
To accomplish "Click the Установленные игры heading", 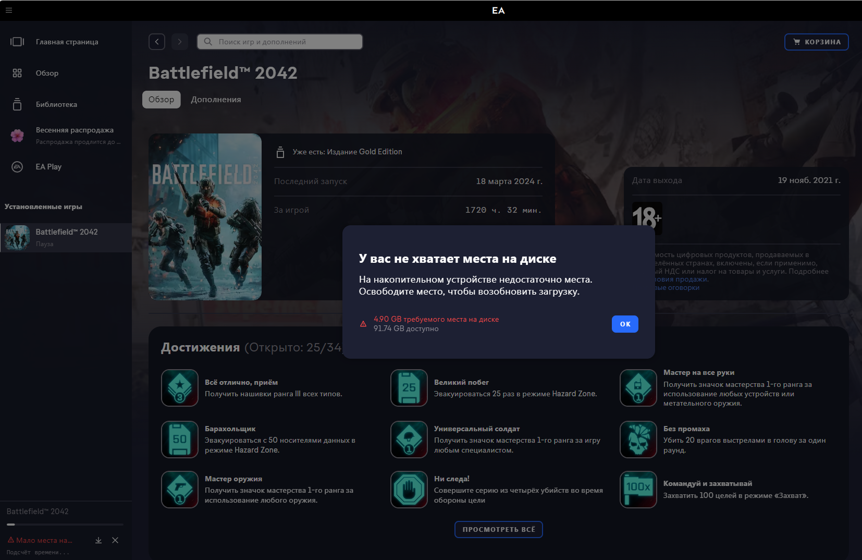I will 43,206.
